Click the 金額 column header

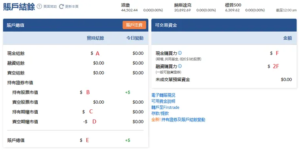click(x=287, y=38)
